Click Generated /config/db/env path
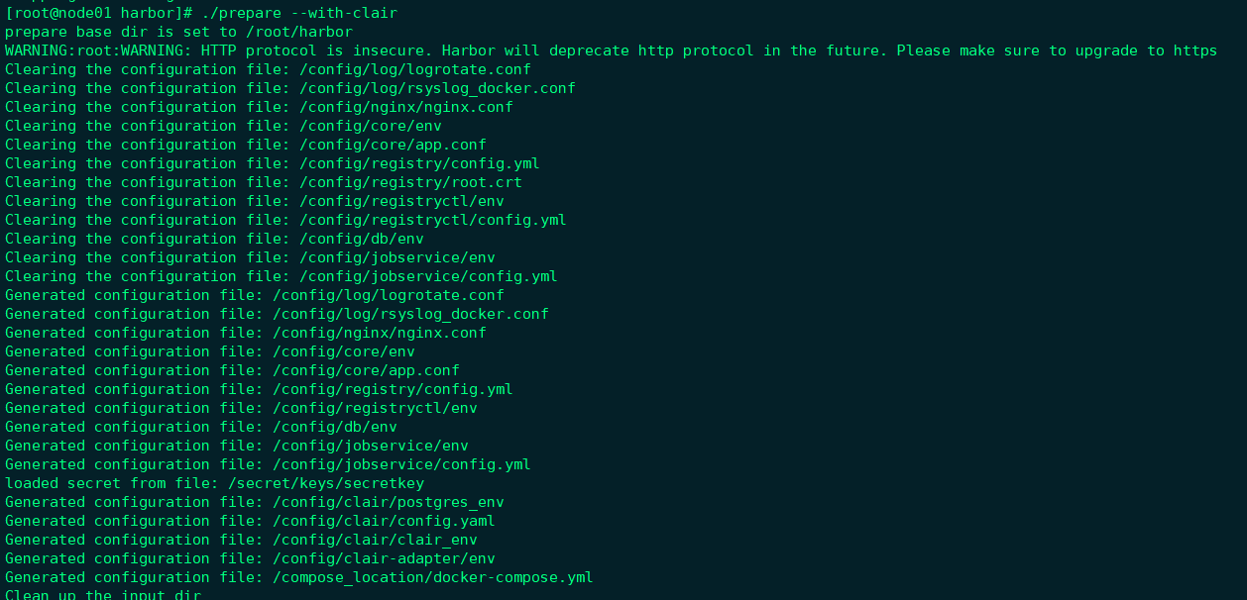The height and width of the screenshot is (600, 1247). pyautogui.click(x=335, y=427)
